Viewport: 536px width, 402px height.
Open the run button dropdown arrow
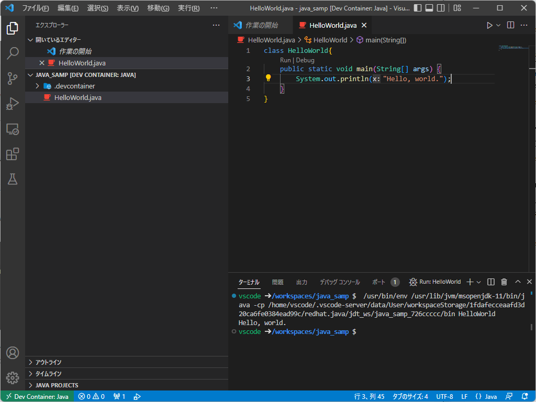(498, 25)
